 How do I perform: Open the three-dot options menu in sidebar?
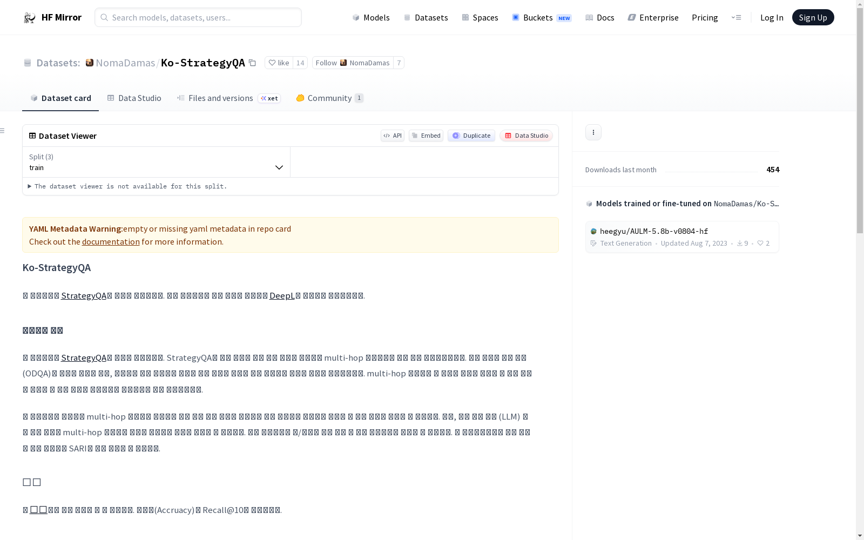(593, 132)
